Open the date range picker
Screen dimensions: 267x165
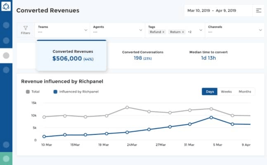point(218,11)
